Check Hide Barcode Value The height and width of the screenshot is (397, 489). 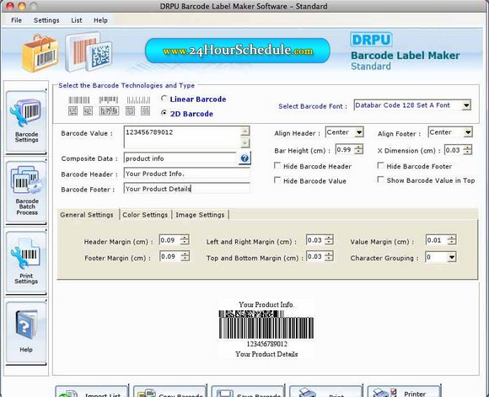[277, 180]
